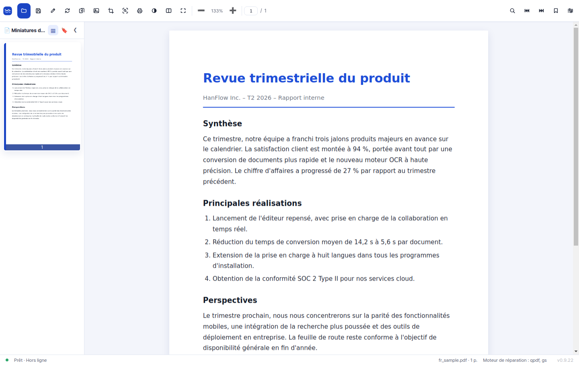Open settings with the sliders icon
This screenshot has width=579, height=365.
pyautogui.click(x=570, y=11)
